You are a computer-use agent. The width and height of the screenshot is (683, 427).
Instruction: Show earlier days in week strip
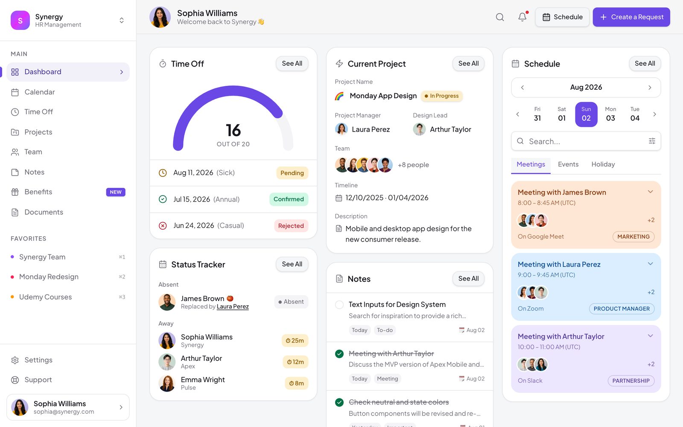(x=518, y=114)
